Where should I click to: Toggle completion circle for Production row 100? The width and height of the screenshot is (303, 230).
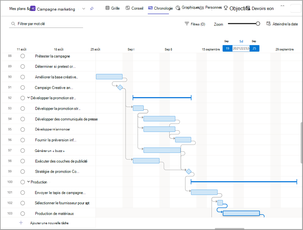coord(23,182)
